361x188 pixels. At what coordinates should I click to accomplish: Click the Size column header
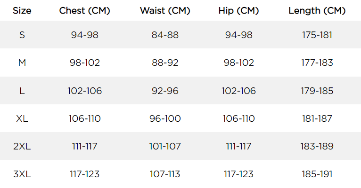coord(22,10)
